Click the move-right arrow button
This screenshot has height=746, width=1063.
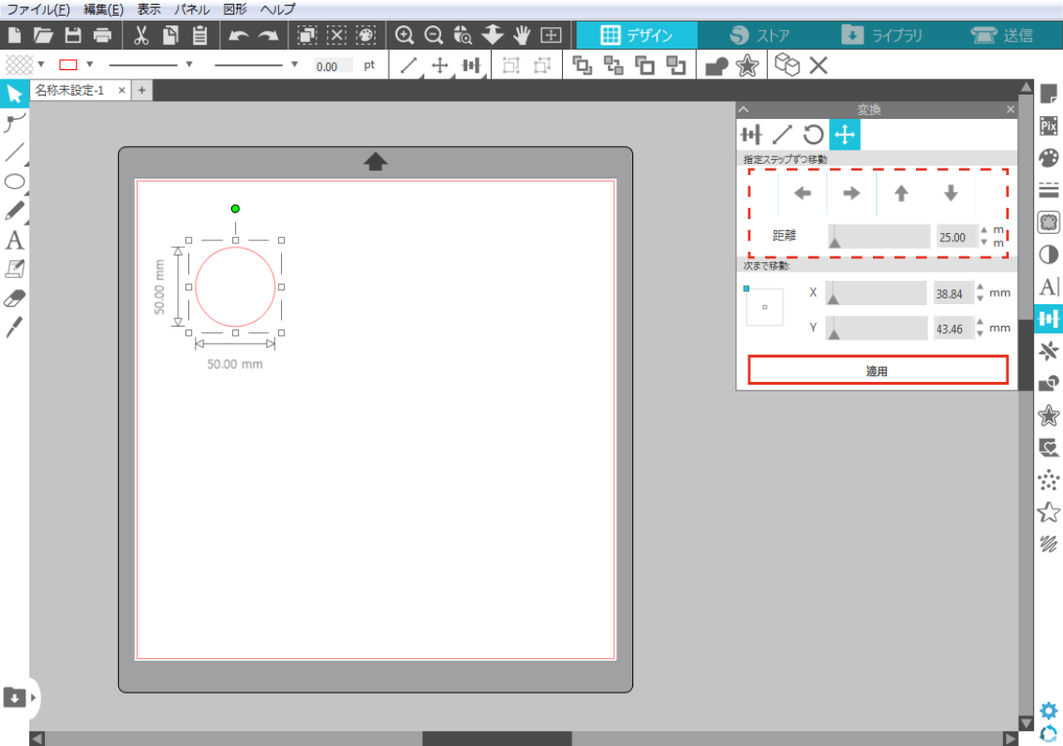pyautogui.click(x=851, y=194)
